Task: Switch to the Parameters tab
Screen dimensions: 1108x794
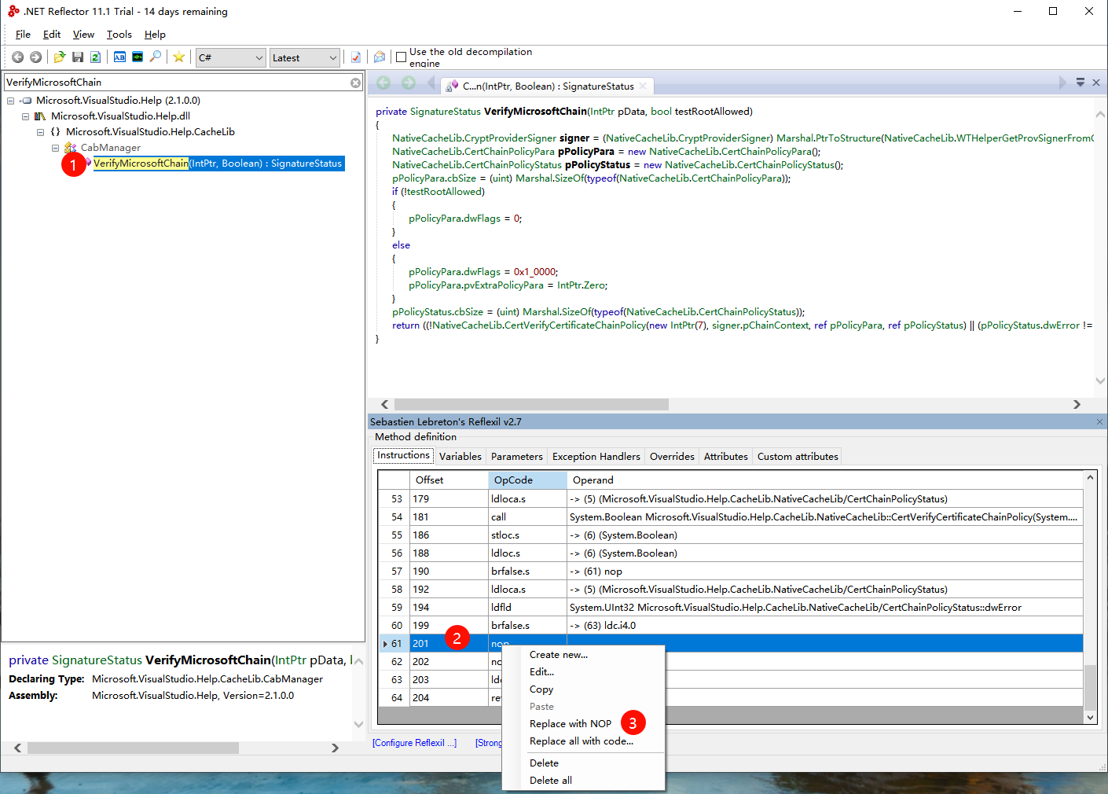Action: (x=517, y=456)
